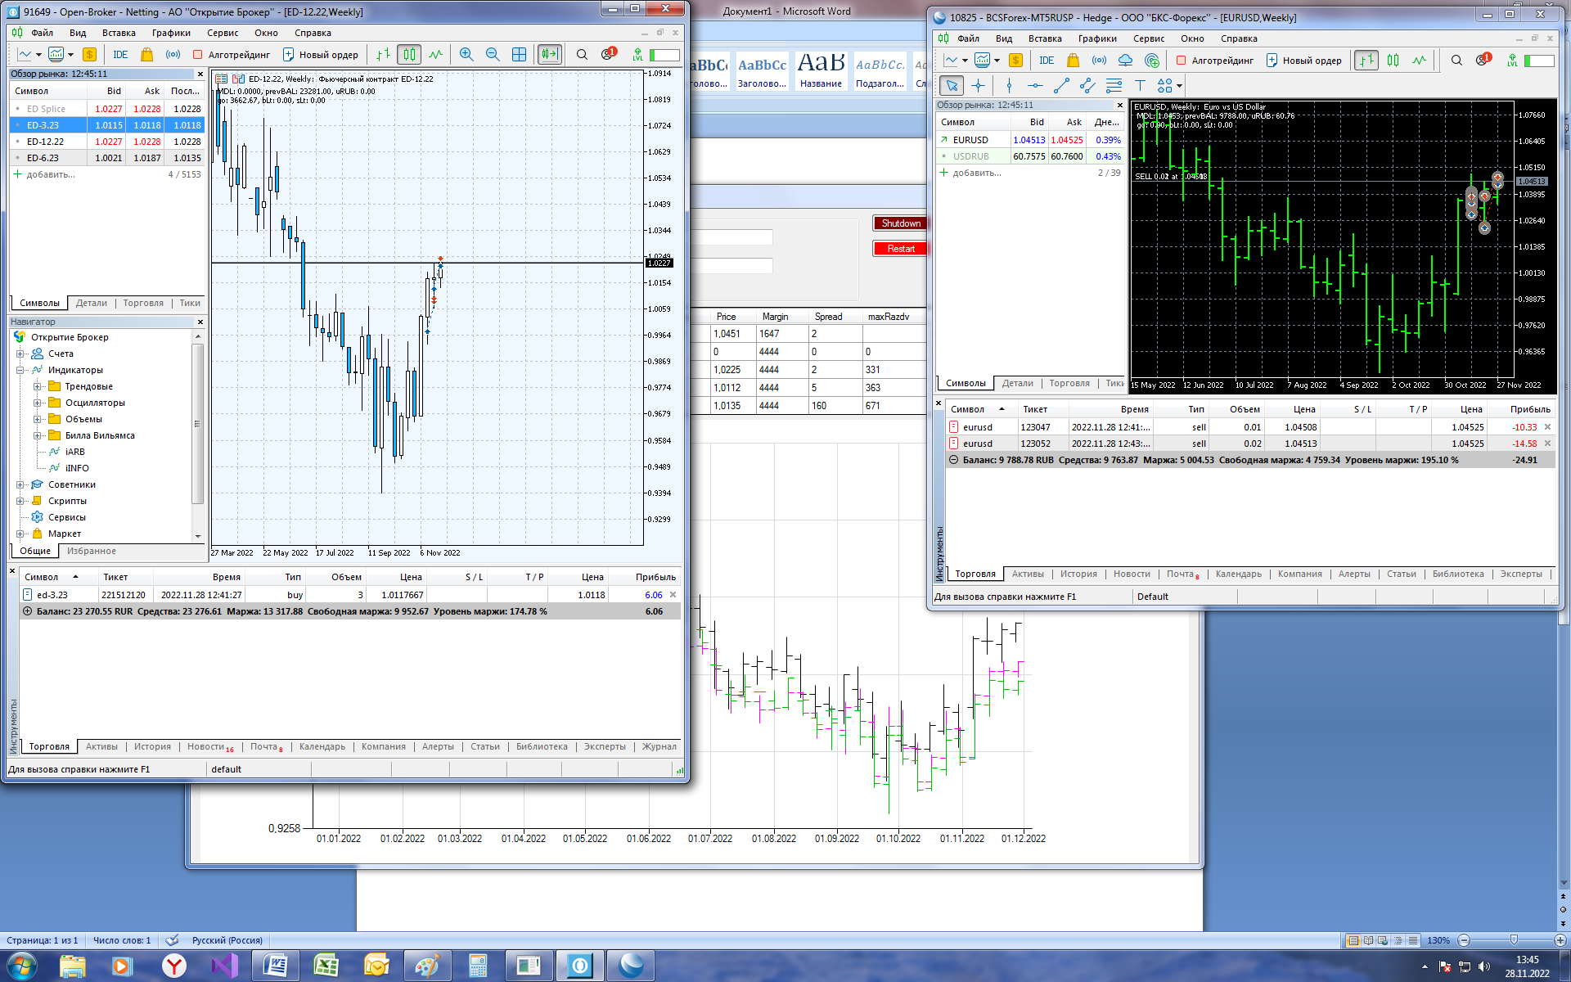1571x982 pixels.
Task: Click IDE button in Open-Broker toolbar
Action: pos(120,55)
